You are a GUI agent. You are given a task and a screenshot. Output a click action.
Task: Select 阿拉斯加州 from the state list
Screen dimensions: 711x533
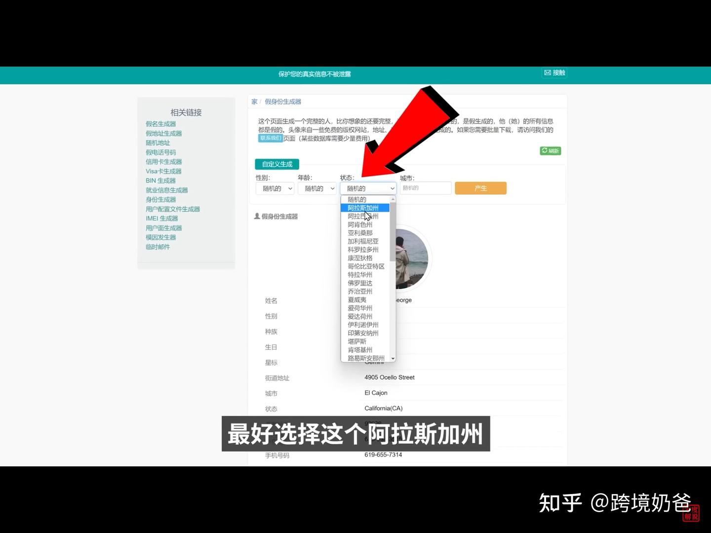click(x=364, y=208)
